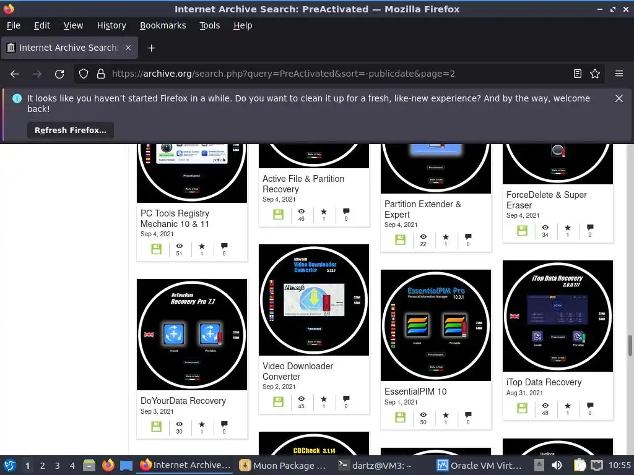This screenshot has width=634, height=475.
Task: Click the Refresh Firefox button
Action: coord(71,130)
